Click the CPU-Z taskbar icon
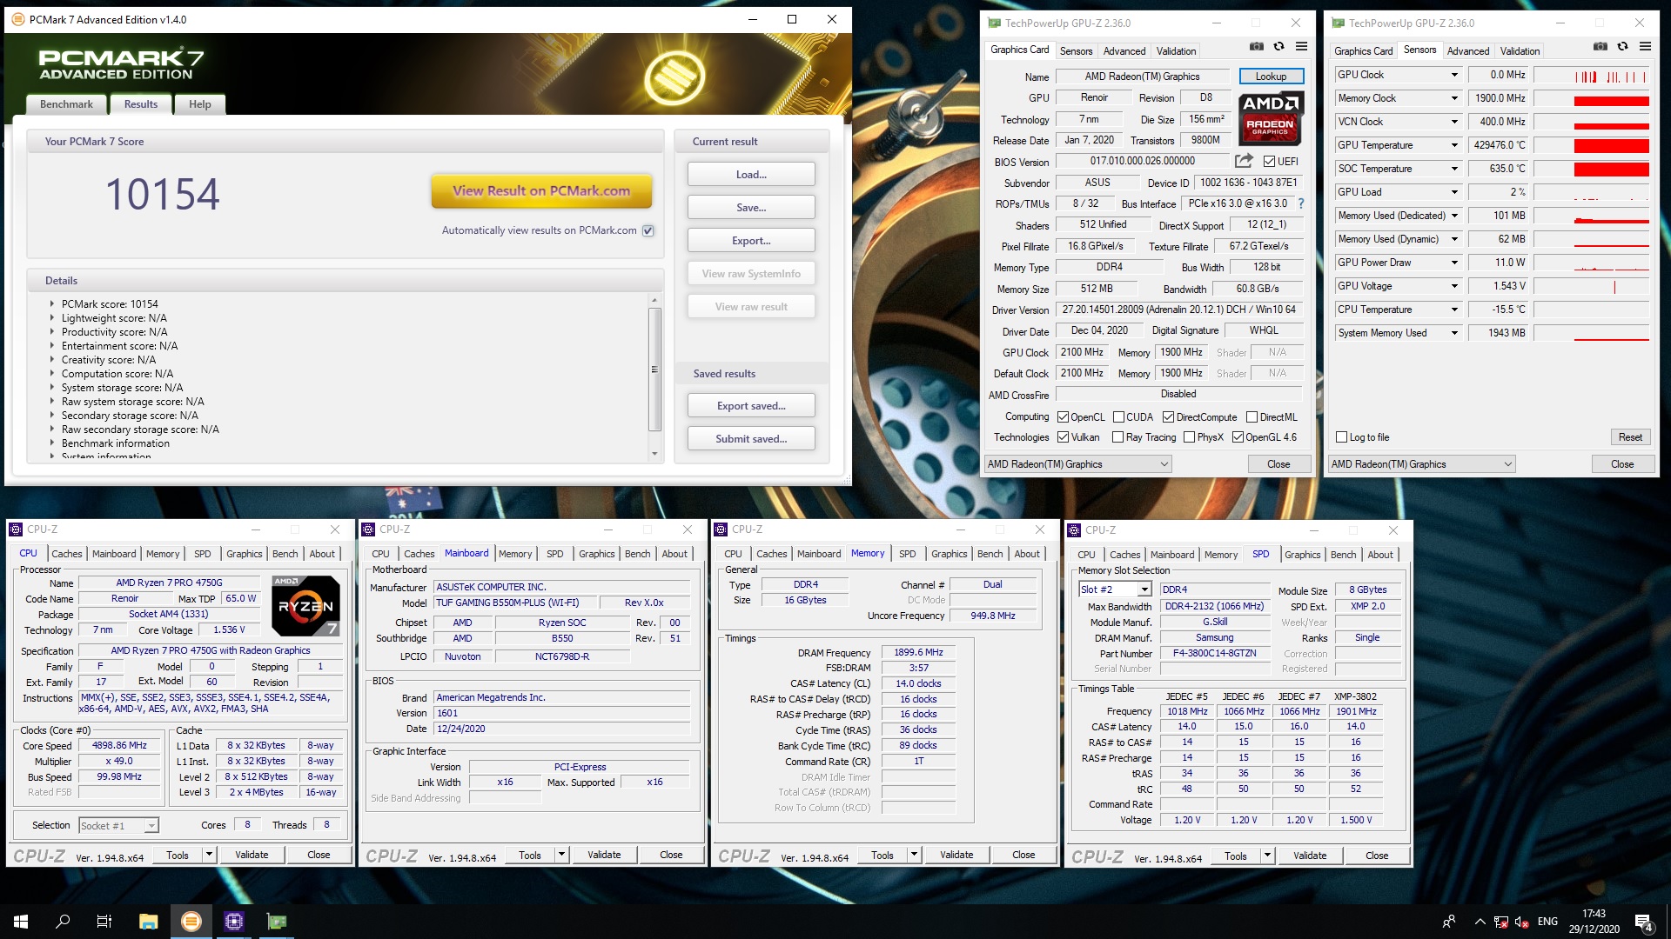The image size is (1671, 939). (x=234, y=922)
